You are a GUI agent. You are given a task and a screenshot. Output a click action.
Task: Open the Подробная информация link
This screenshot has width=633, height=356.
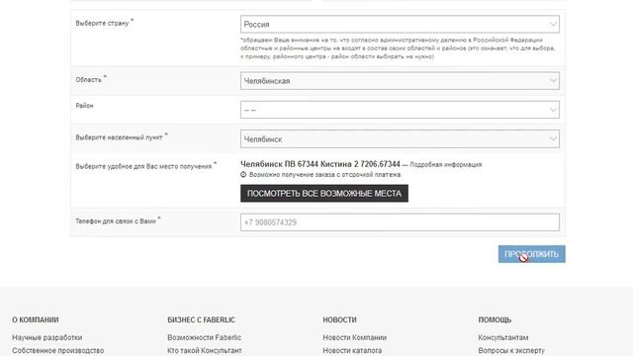(446, 165)
